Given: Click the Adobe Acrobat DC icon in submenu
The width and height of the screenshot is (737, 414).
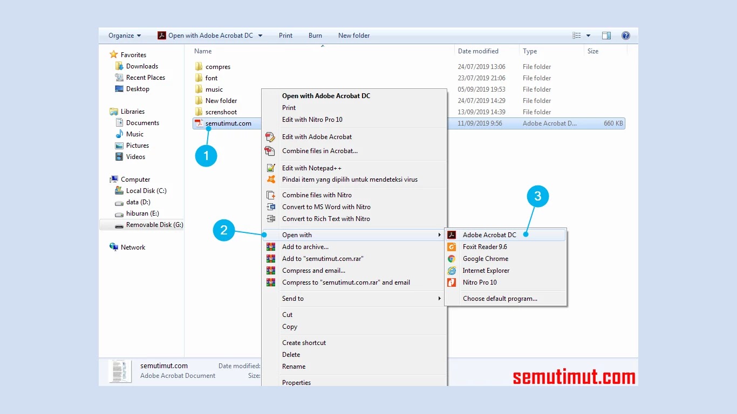Looking at the screenshot, I should pos(452,235).
